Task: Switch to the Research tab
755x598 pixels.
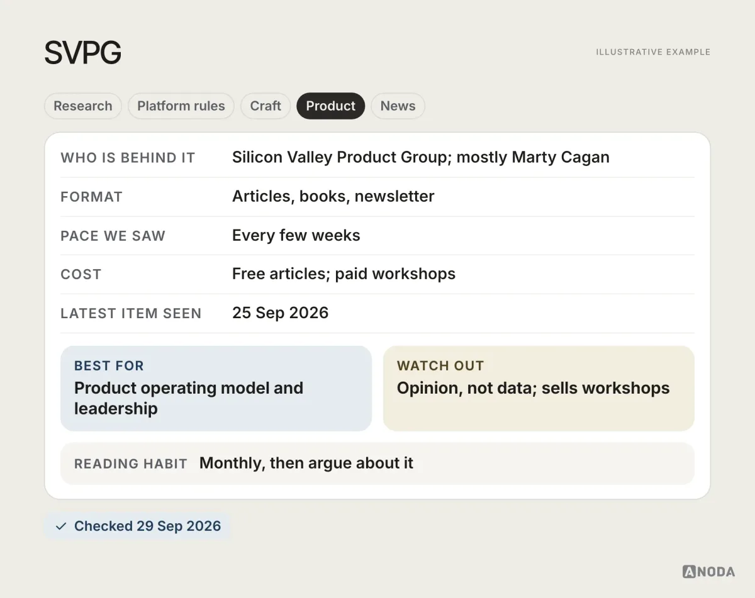Action: [x=82, y=106]
